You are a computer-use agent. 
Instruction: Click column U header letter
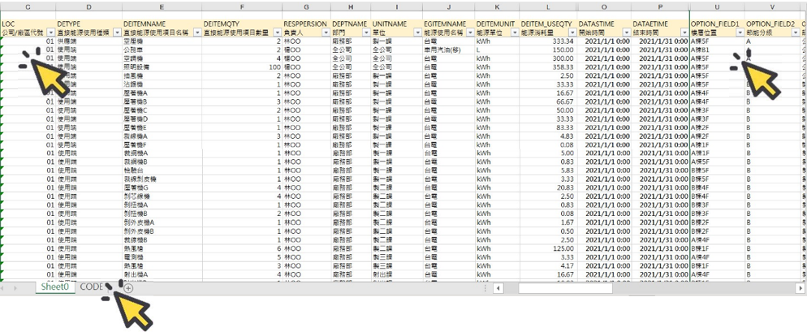coord(716,7)
